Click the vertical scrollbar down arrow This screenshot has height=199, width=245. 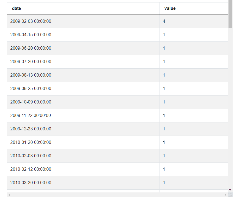230,189
